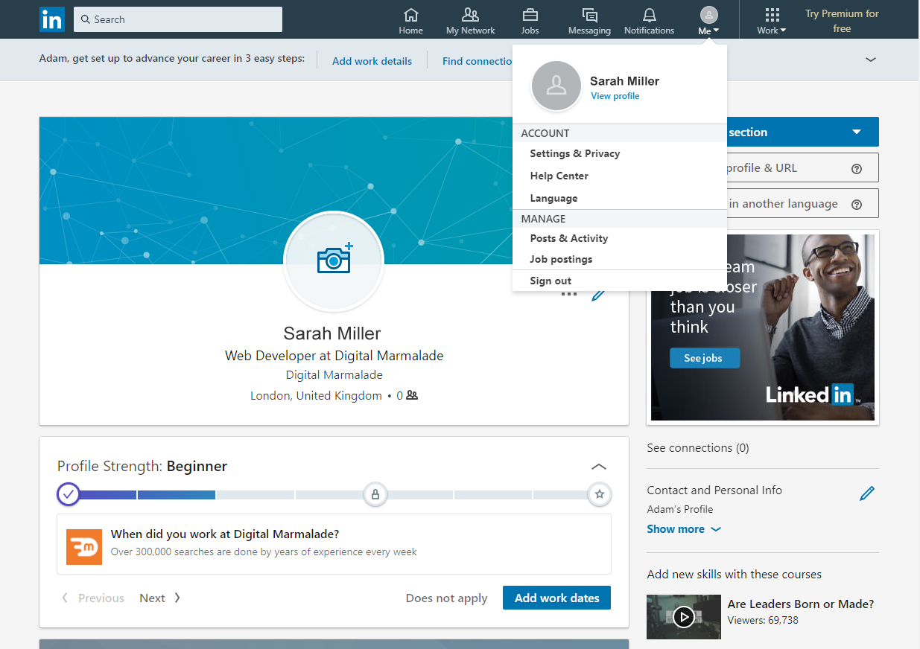
Task: Expand Show more under Contact Info
Action: (679, 528)
